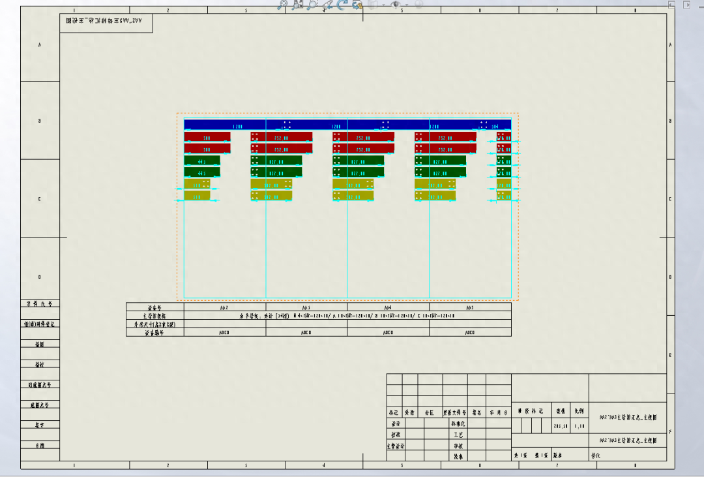
Task: Click ABCD cell under AA2
Action: pyautogui.click(x=225, y=332)
